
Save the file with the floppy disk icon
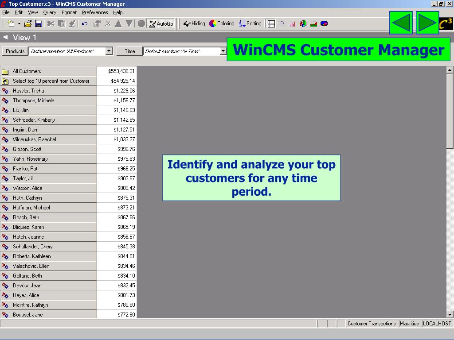point(39,24)
